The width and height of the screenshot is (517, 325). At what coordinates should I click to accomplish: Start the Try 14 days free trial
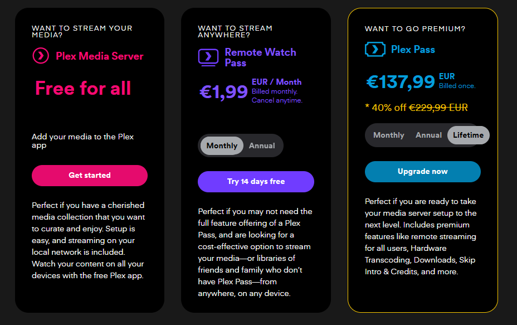pos(256,181)
